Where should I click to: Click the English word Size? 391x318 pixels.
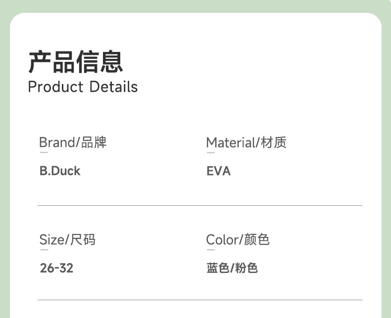pos(51,240)
